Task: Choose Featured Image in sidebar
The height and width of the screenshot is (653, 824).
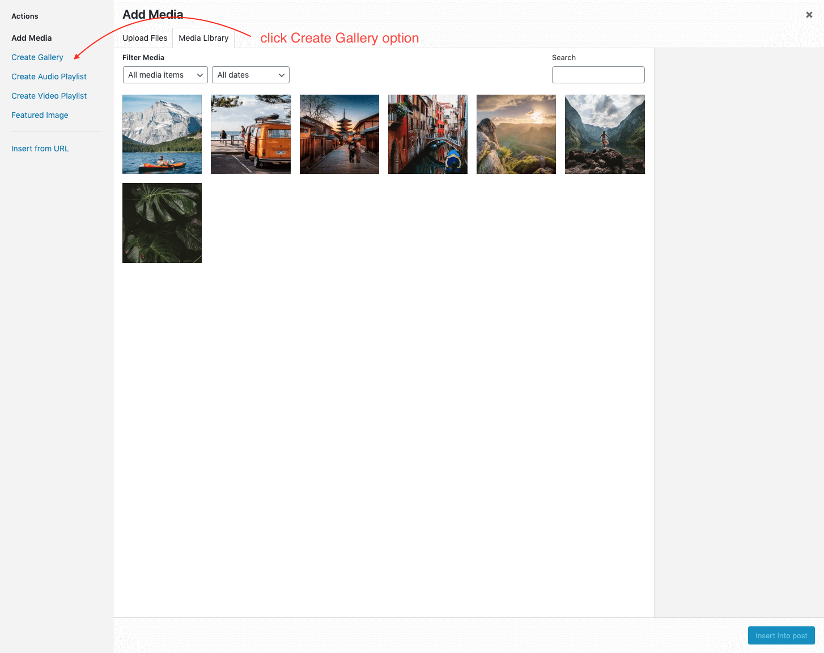Action: [40, 115]
